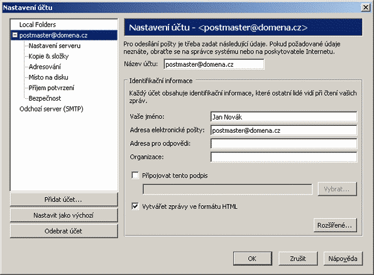The height and width of the screenshot is (275, 374).
Task: Click into the Vaše jméno field
Action: click(x=284, y=117)
